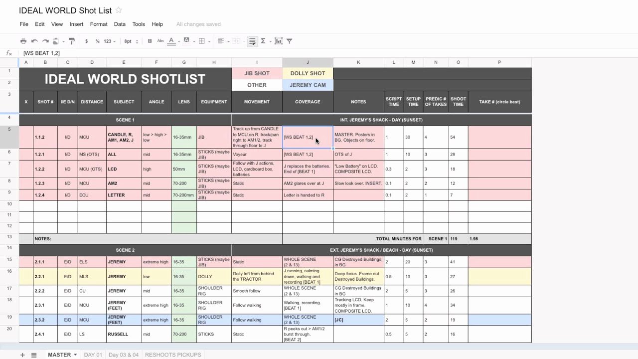The width and height of the screenshot is (638, 359).
Task: Insert a chart
Action: [279, 41]
